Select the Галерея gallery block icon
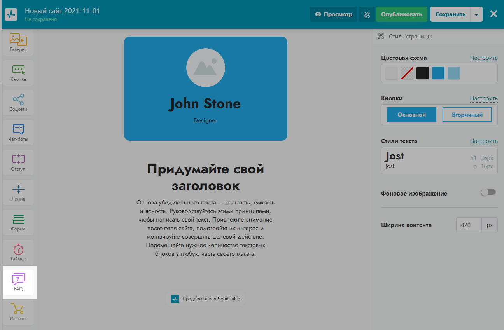The height and width of the screenshot is (330, 504). click(18, 43)
